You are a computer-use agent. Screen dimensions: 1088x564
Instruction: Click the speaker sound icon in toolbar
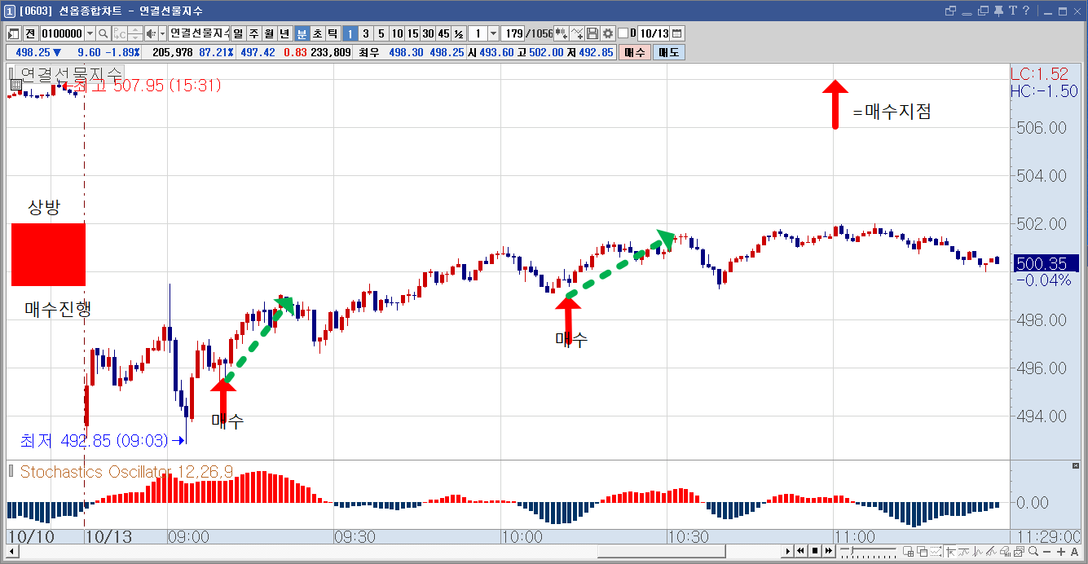coord(151,33)
